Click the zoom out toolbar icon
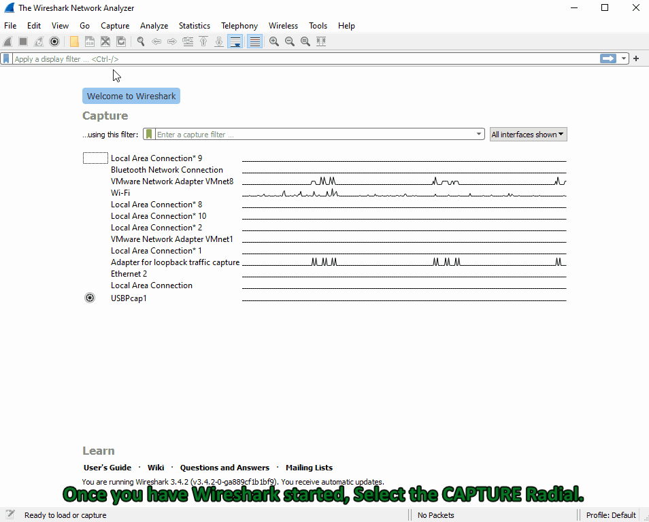Image resolution: width=649 pixels, height=522 pixels. [289, 41]
